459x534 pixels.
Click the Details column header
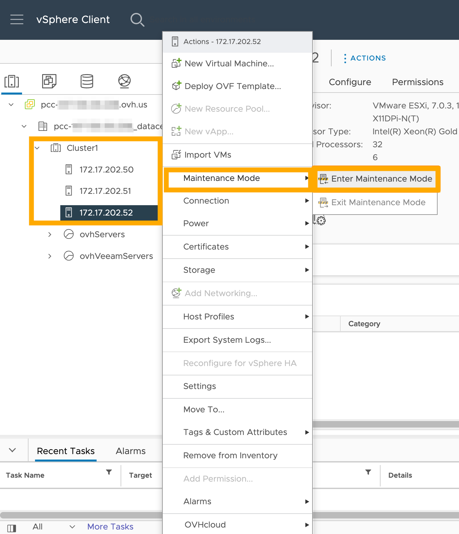tap(400, 475)
